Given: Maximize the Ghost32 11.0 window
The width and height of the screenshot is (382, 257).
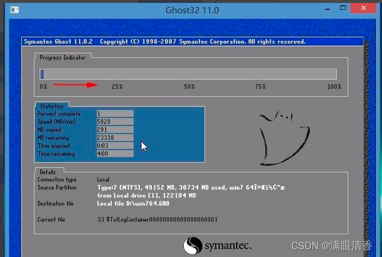Looking at the screenshot, I should pyautogui.click(x=343, y=8).
